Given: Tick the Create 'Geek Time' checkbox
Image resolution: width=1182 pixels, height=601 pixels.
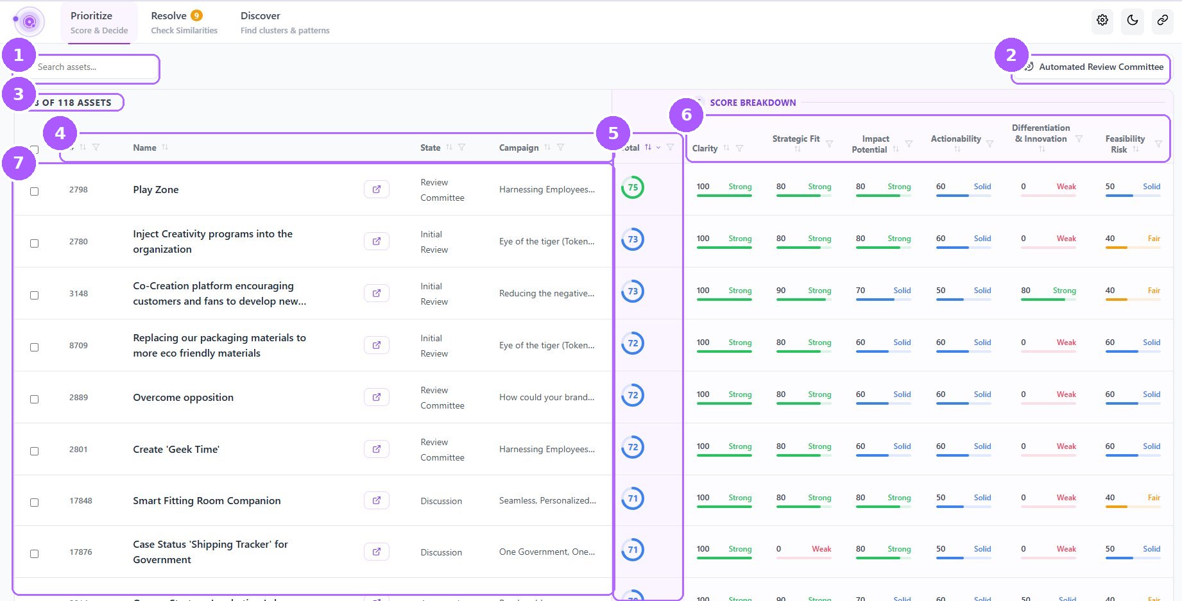Looking at the screenshot, I should [x=35, y=451].
